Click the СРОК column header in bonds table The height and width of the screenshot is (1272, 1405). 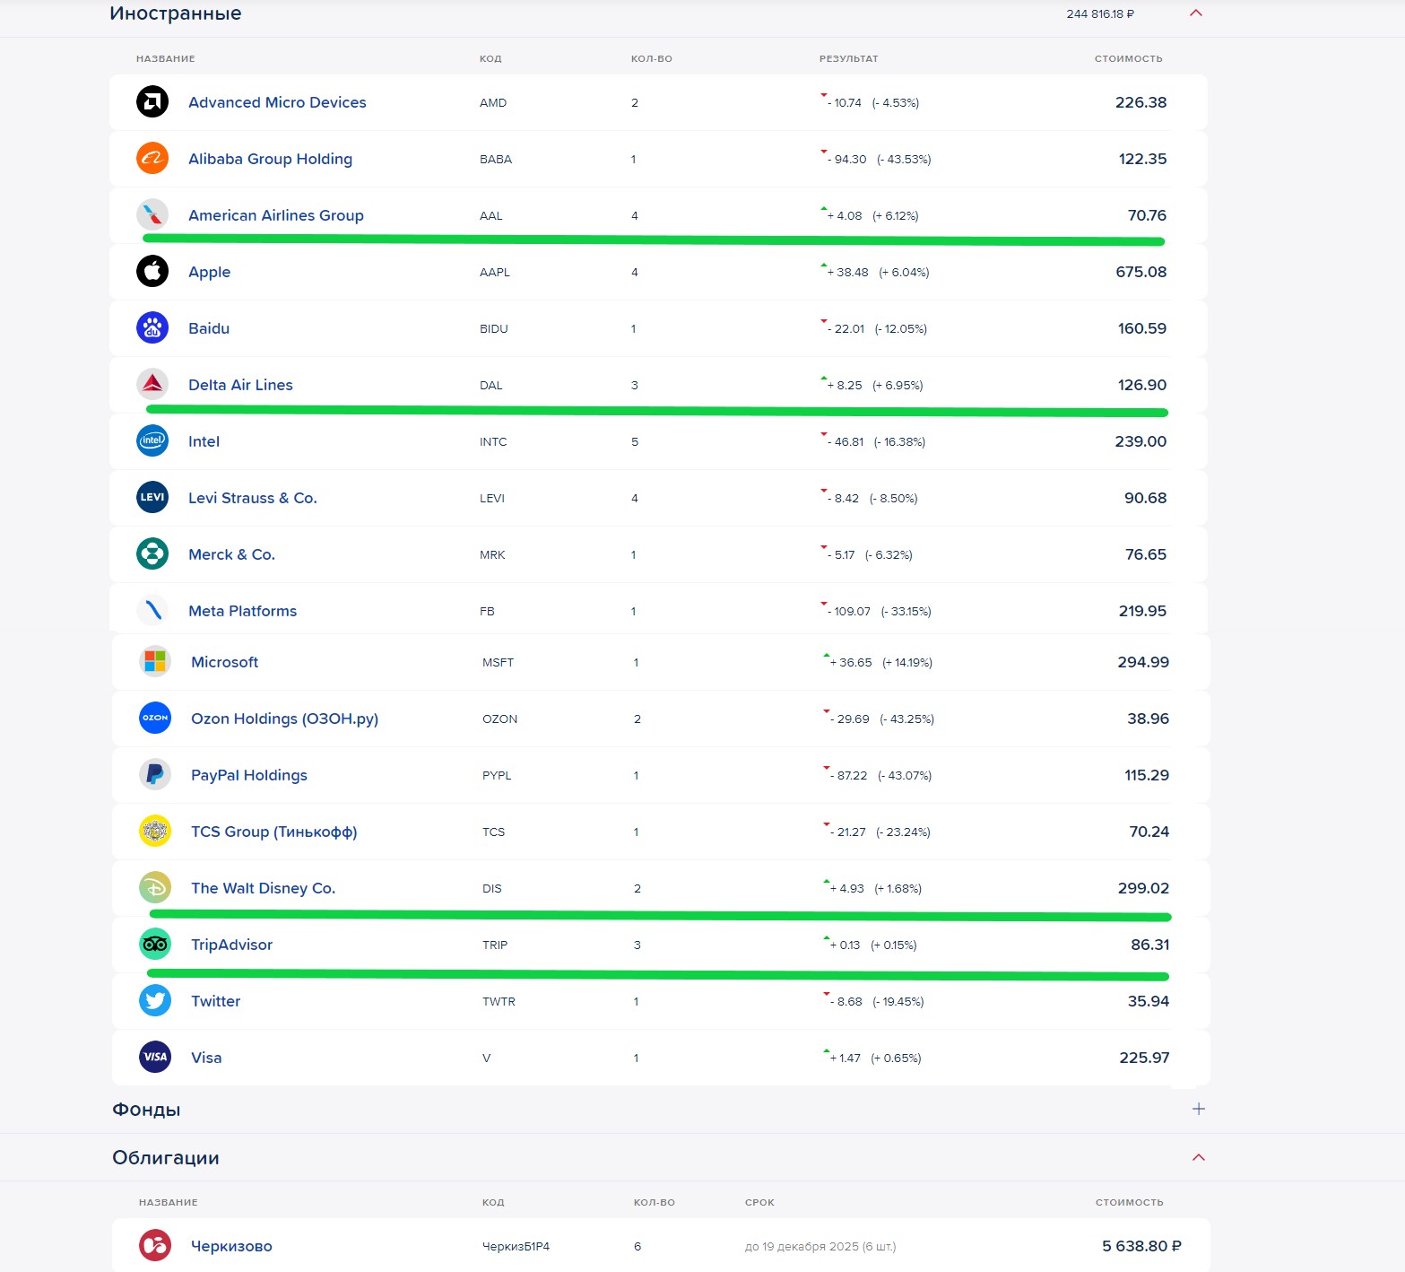coord(759,1202)
